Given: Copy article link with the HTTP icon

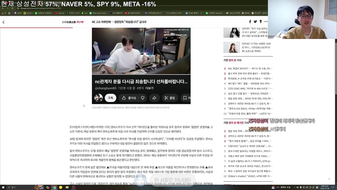Looking at the screenshot, I should pyautogui.click(x=266, y=22).
